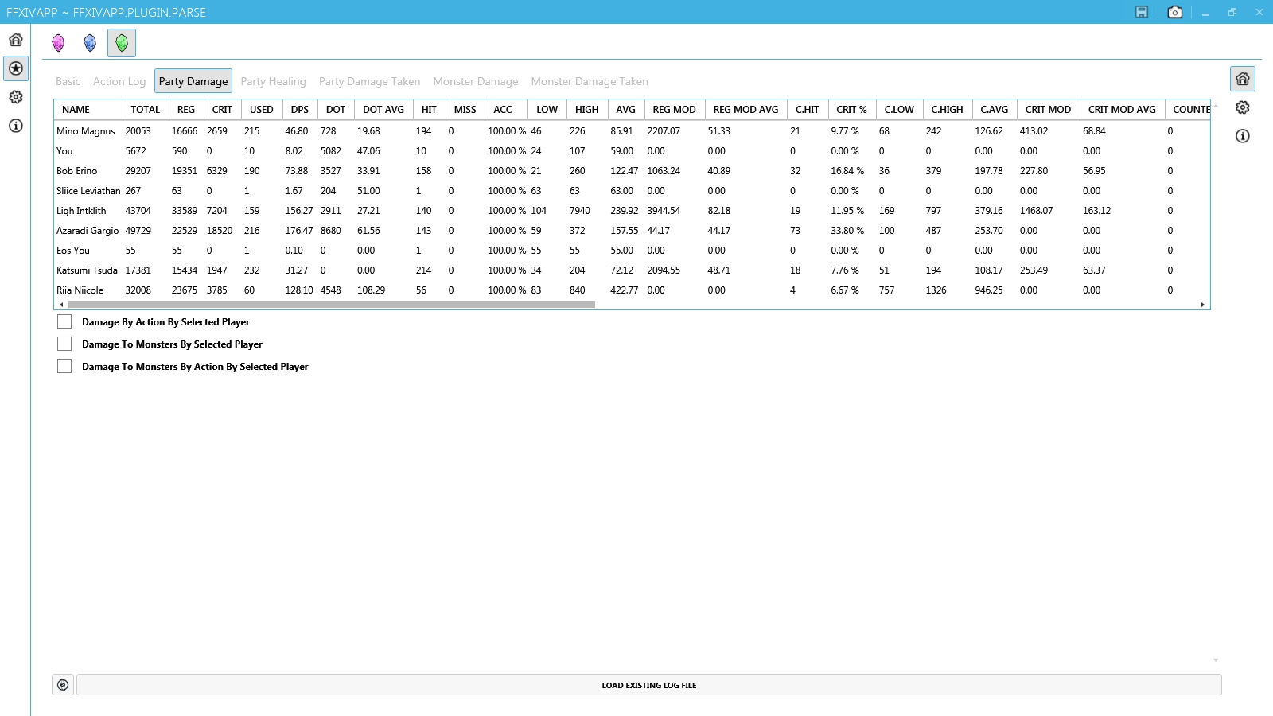
Task: Click the right panel home icon
Action: (x=1242, y=79)
